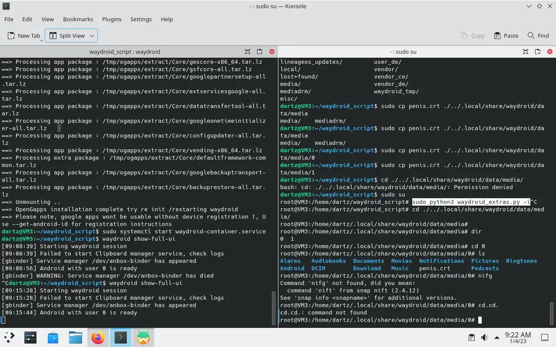
Task: Click the 'cd.cd.: command not found' line
Action: pyautogui.click(x=323, y=312)
